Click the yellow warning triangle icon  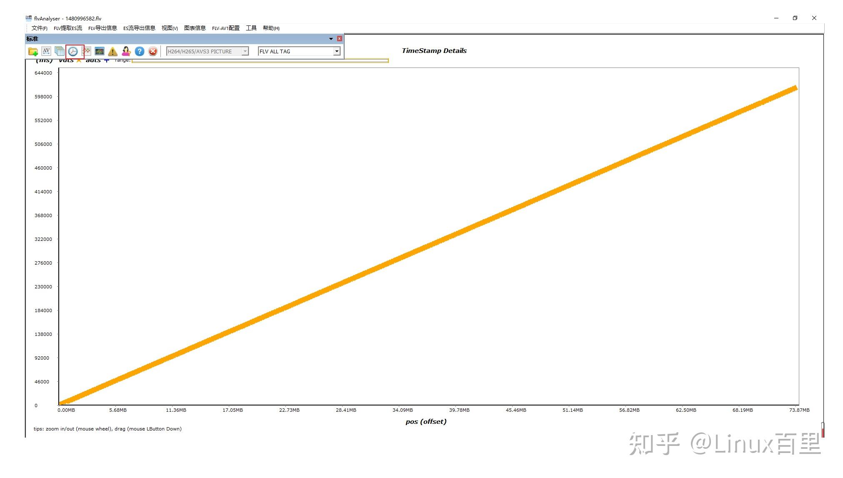click(x=113, y=51)
